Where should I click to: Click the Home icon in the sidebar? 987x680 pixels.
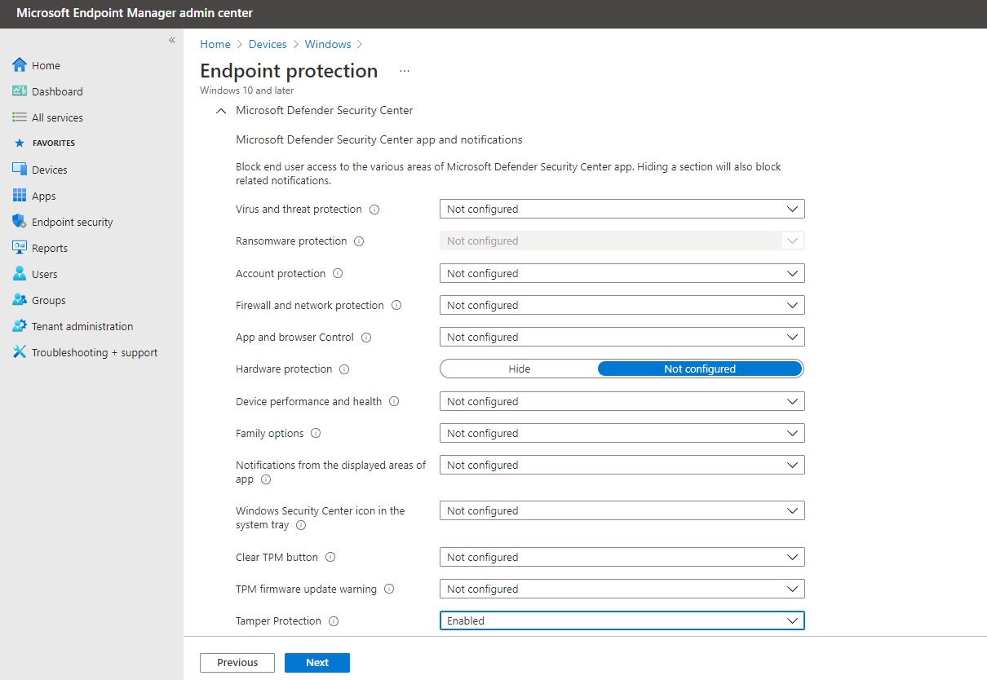(x=20, y=65)
